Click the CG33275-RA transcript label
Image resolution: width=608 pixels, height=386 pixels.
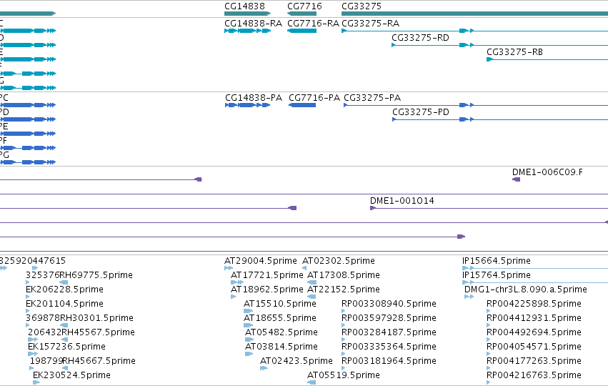click(370, 24)
